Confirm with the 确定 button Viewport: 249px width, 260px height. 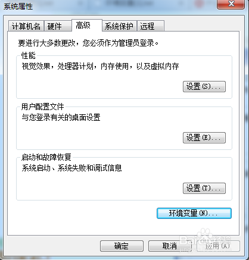pyautogui.click(x=122, y=246)
